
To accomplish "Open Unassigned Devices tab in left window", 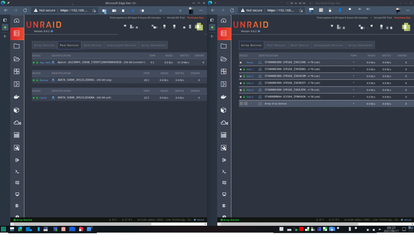I will [121, 45].
